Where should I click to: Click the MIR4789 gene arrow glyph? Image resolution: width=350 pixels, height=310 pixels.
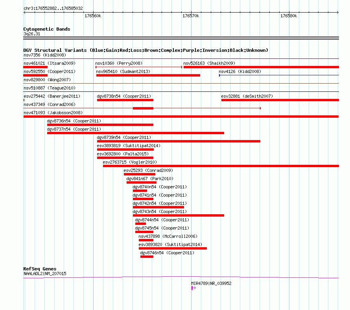click(x=193, y=288)
